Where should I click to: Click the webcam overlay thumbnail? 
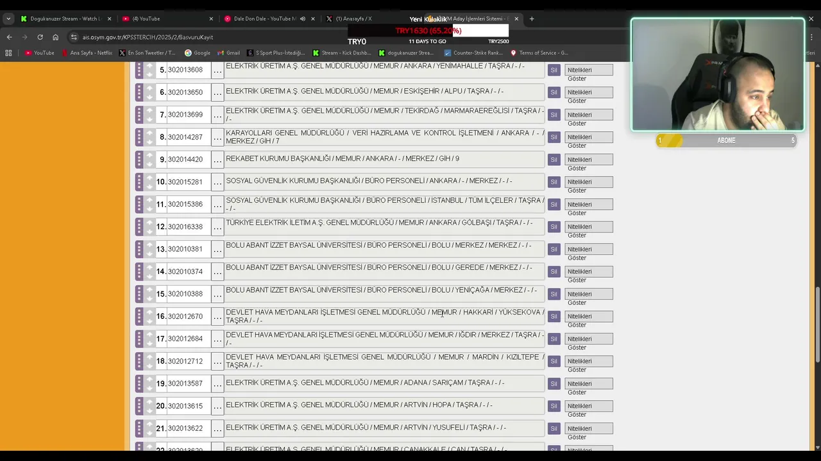pos(718,75)
